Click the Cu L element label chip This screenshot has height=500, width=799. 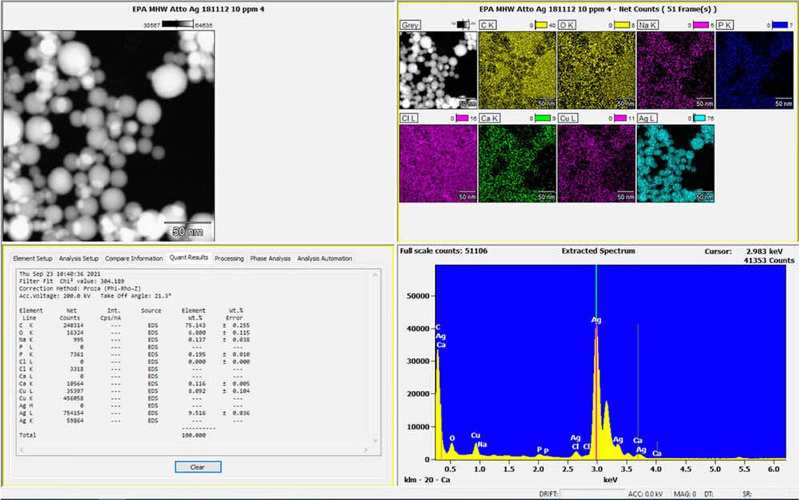567,119
